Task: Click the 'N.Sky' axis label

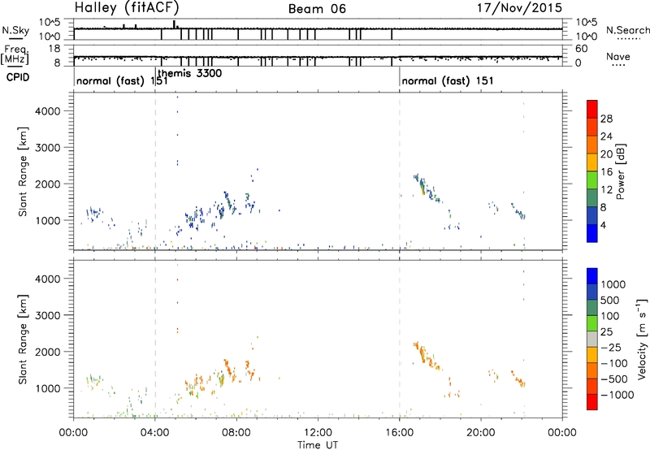Action: (x=15, y=30)
